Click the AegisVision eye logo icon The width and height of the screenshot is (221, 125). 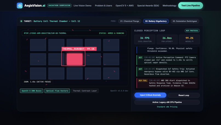coord(19,5)
